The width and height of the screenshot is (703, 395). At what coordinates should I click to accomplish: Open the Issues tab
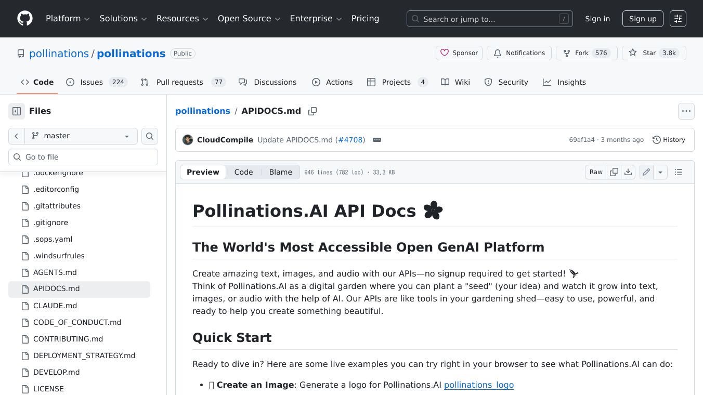tap(97, 82)
